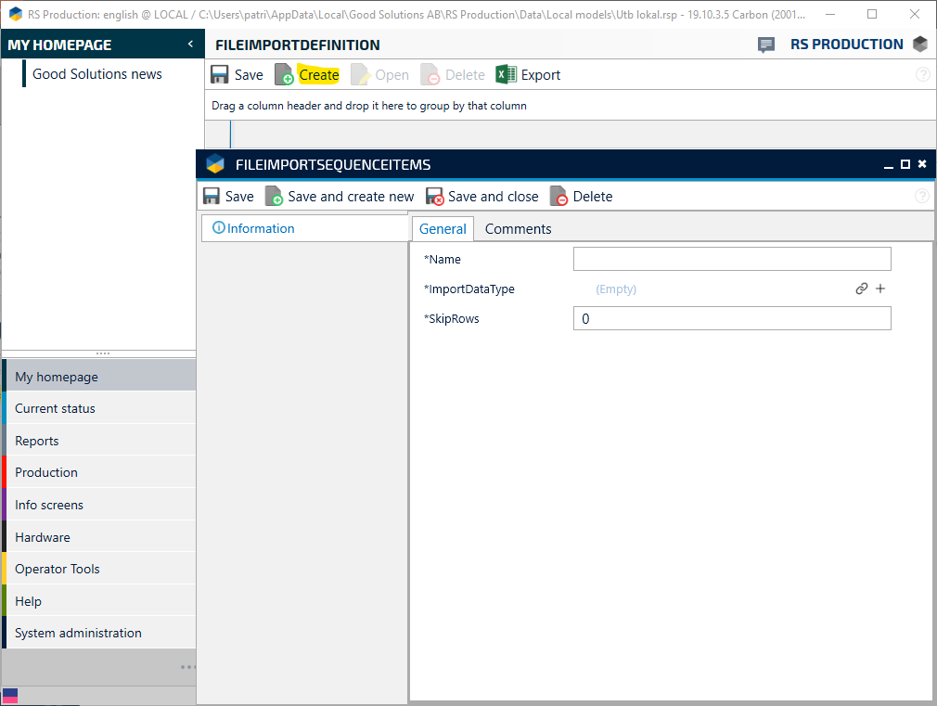The height and width of the screenshot is (706, 937).
Task: Open the Information section
Action: click(254, 228)
